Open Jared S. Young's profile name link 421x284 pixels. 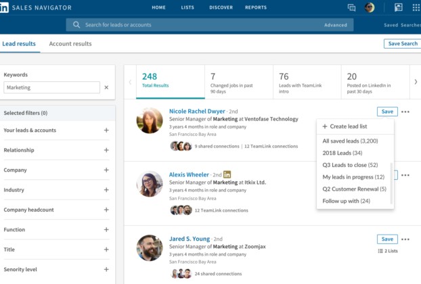pyautogui.click(x=190, y=239)
